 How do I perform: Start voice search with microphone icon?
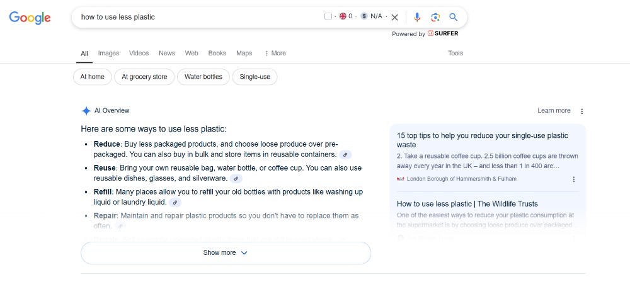coord(417,17)
